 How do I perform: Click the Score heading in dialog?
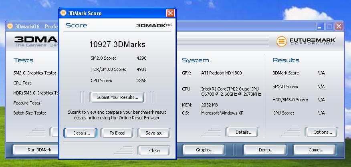77,25
